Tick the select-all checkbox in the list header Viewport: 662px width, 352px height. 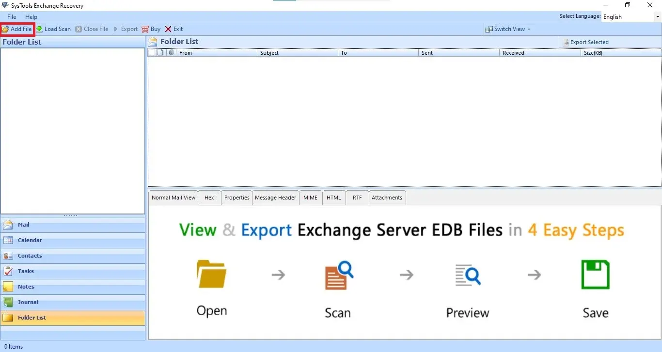[152, 52]
